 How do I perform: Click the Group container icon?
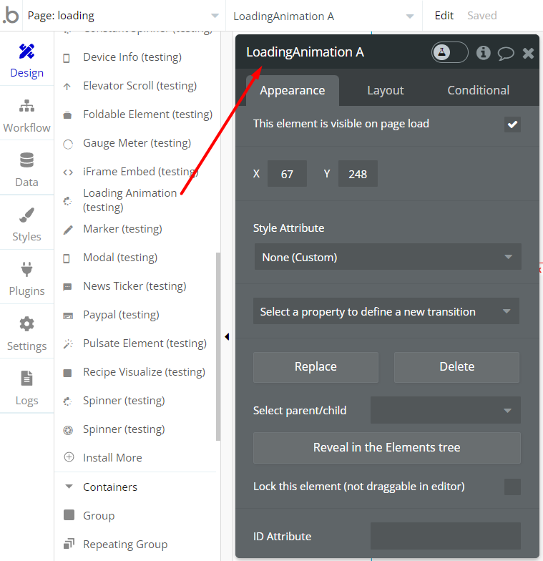[x=69, y=515]
